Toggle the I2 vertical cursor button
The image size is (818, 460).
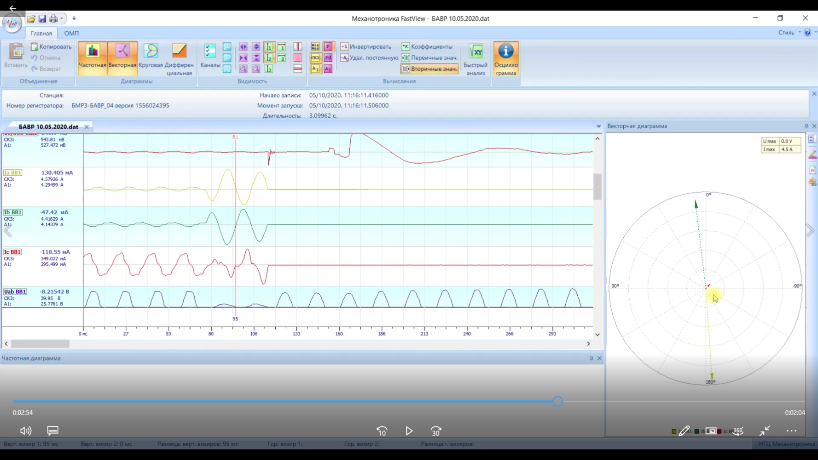pyautogui.click(x=269, y=57)
